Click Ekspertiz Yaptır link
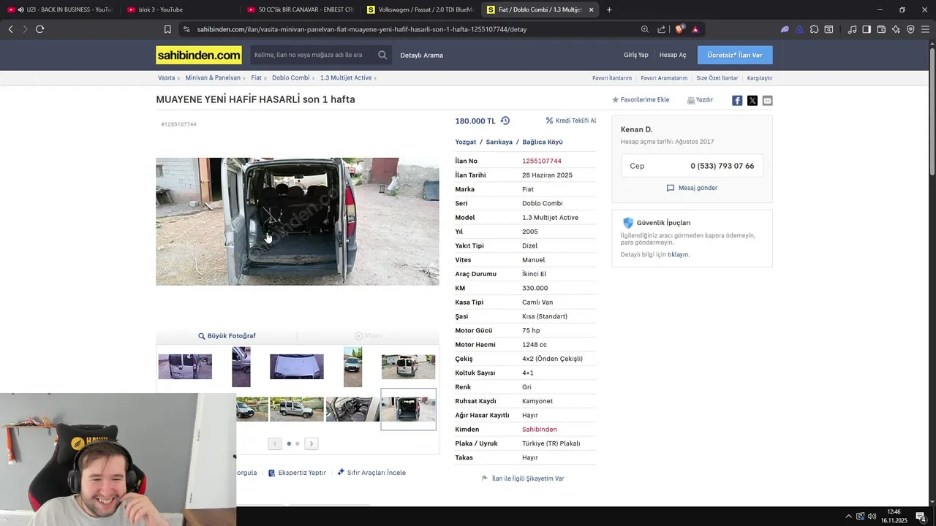Screen dimensions: 936x526 (x=297, y=473)
